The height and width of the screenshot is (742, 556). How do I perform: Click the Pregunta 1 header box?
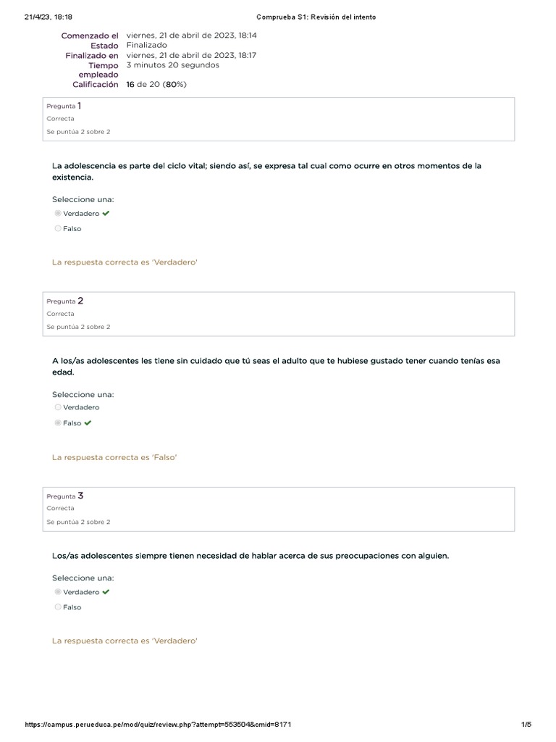(x=280, y=119)
